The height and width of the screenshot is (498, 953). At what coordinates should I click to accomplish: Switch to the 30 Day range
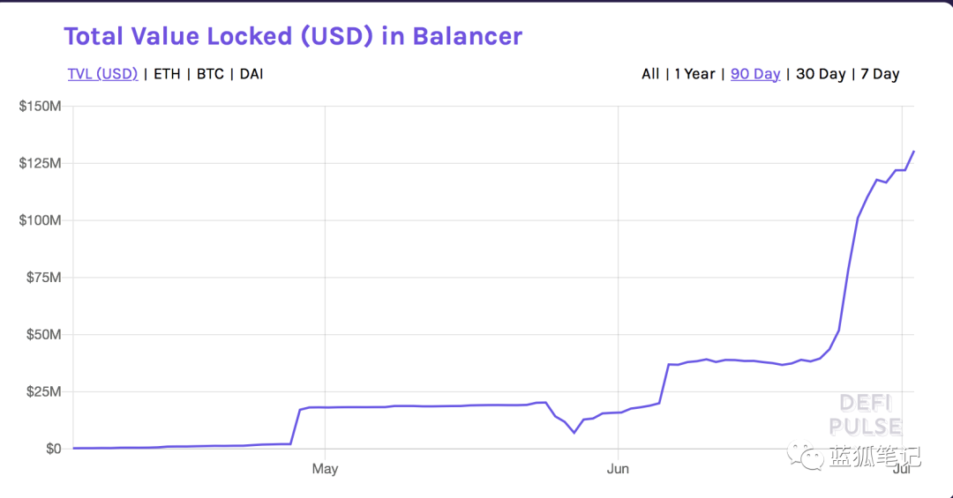[821, 74]
